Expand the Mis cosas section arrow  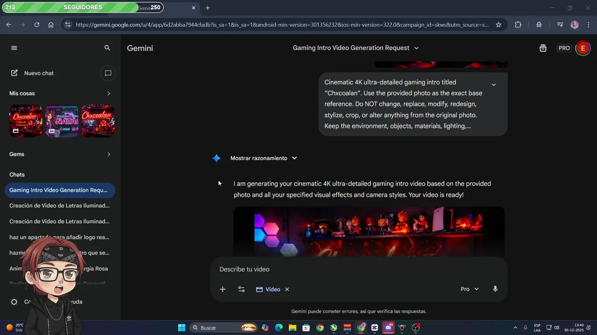(x=109, y=94)
